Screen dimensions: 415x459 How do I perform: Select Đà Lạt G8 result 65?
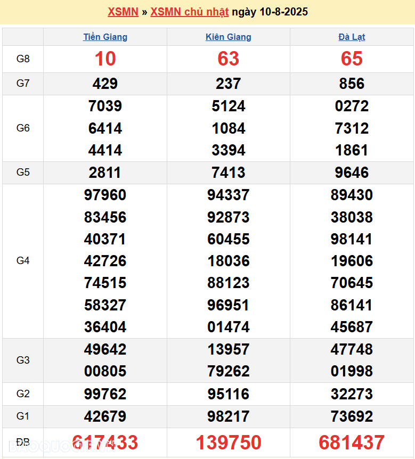coord(352,59)
